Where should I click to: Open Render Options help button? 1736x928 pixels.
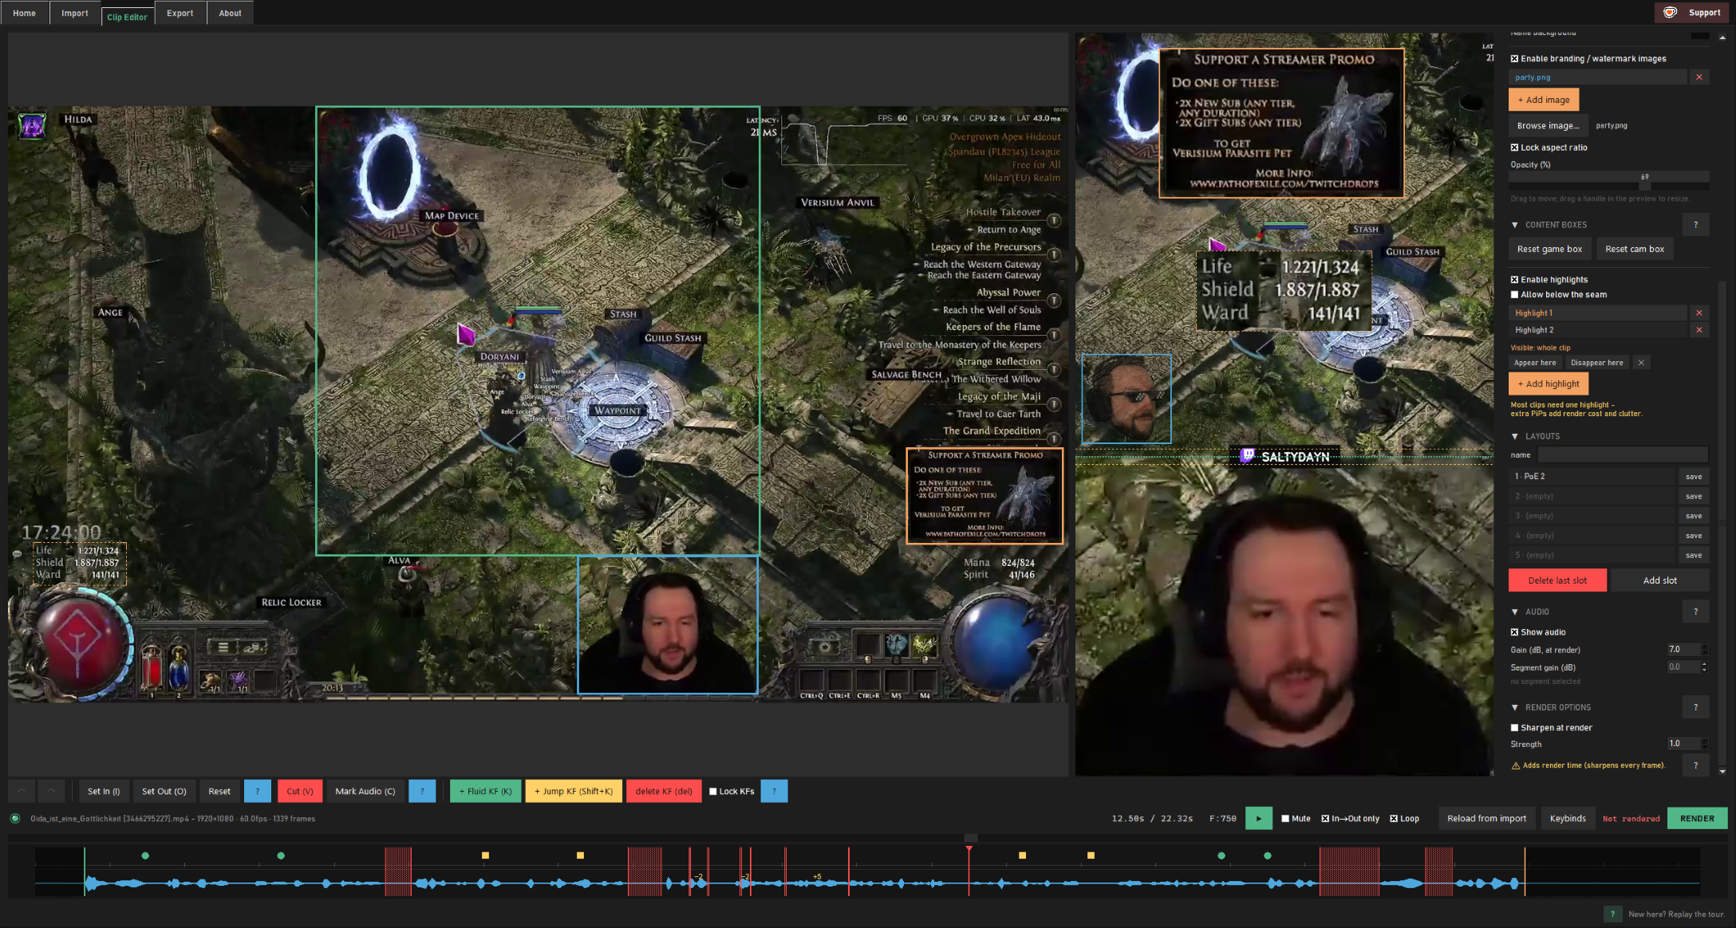1696,707
